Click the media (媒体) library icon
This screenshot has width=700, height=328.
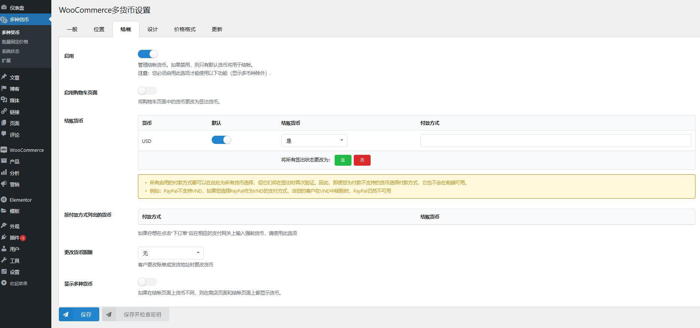tap(4, 100)
